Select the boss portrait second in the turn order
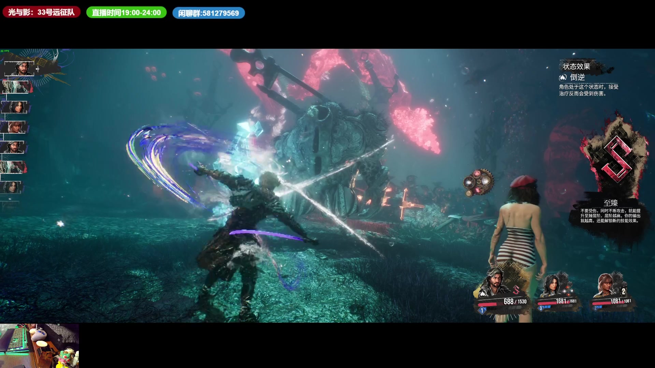Screen dimensions: 655x368 [16, 87]
